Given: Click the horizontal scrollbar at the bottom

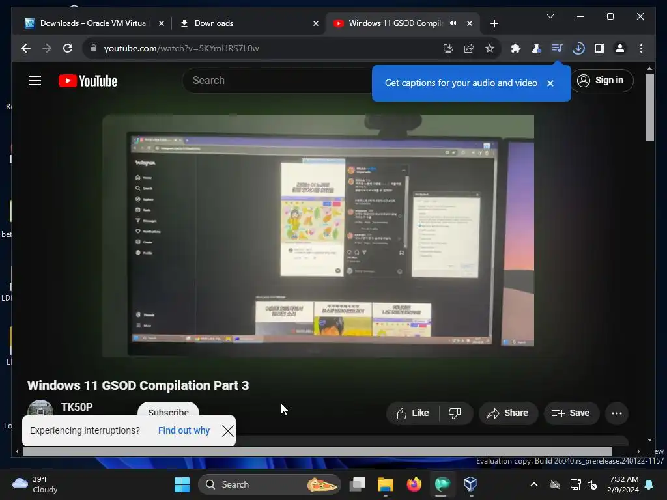Looking at the screenshot, I should point(317,452).
